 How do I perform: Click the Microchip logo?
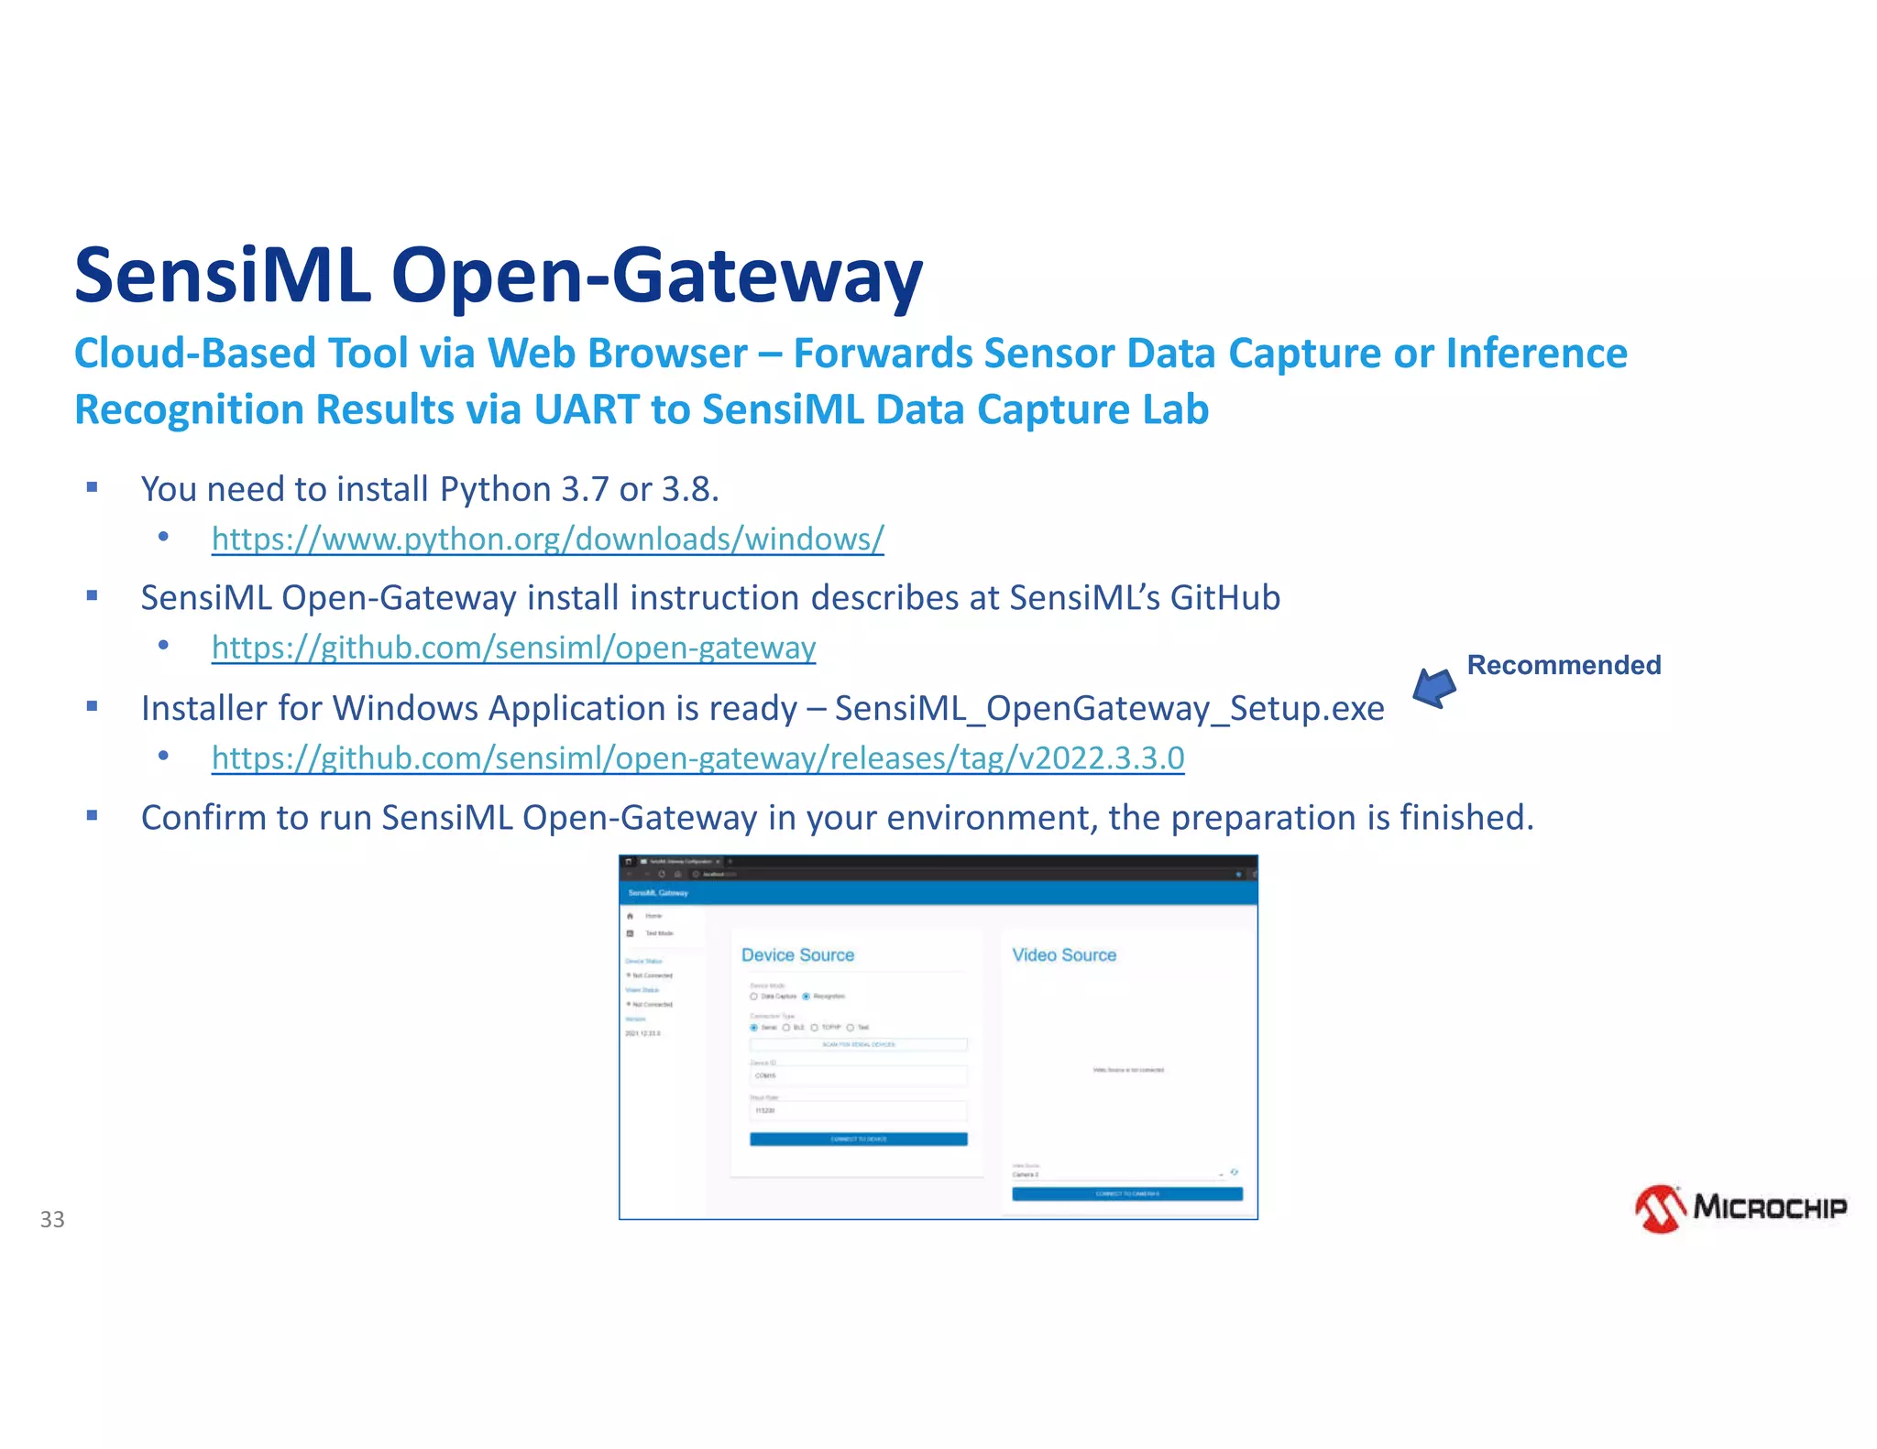(x=1740, y=1209)
